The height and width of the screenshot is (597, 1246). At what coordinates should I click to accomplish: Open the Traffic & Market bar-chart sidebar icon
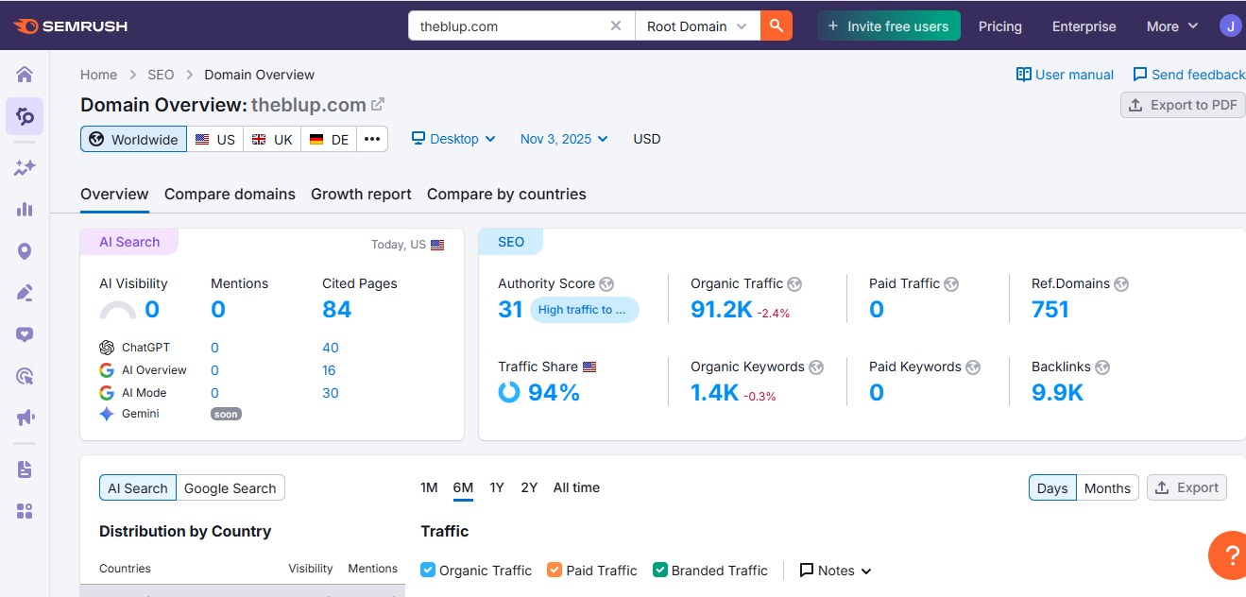tap(25, 210)
